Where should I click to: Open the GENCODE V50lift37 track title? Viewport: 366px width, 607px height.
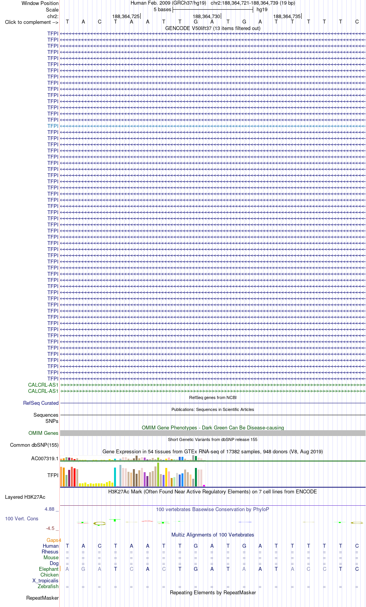[x=213, y=28]
